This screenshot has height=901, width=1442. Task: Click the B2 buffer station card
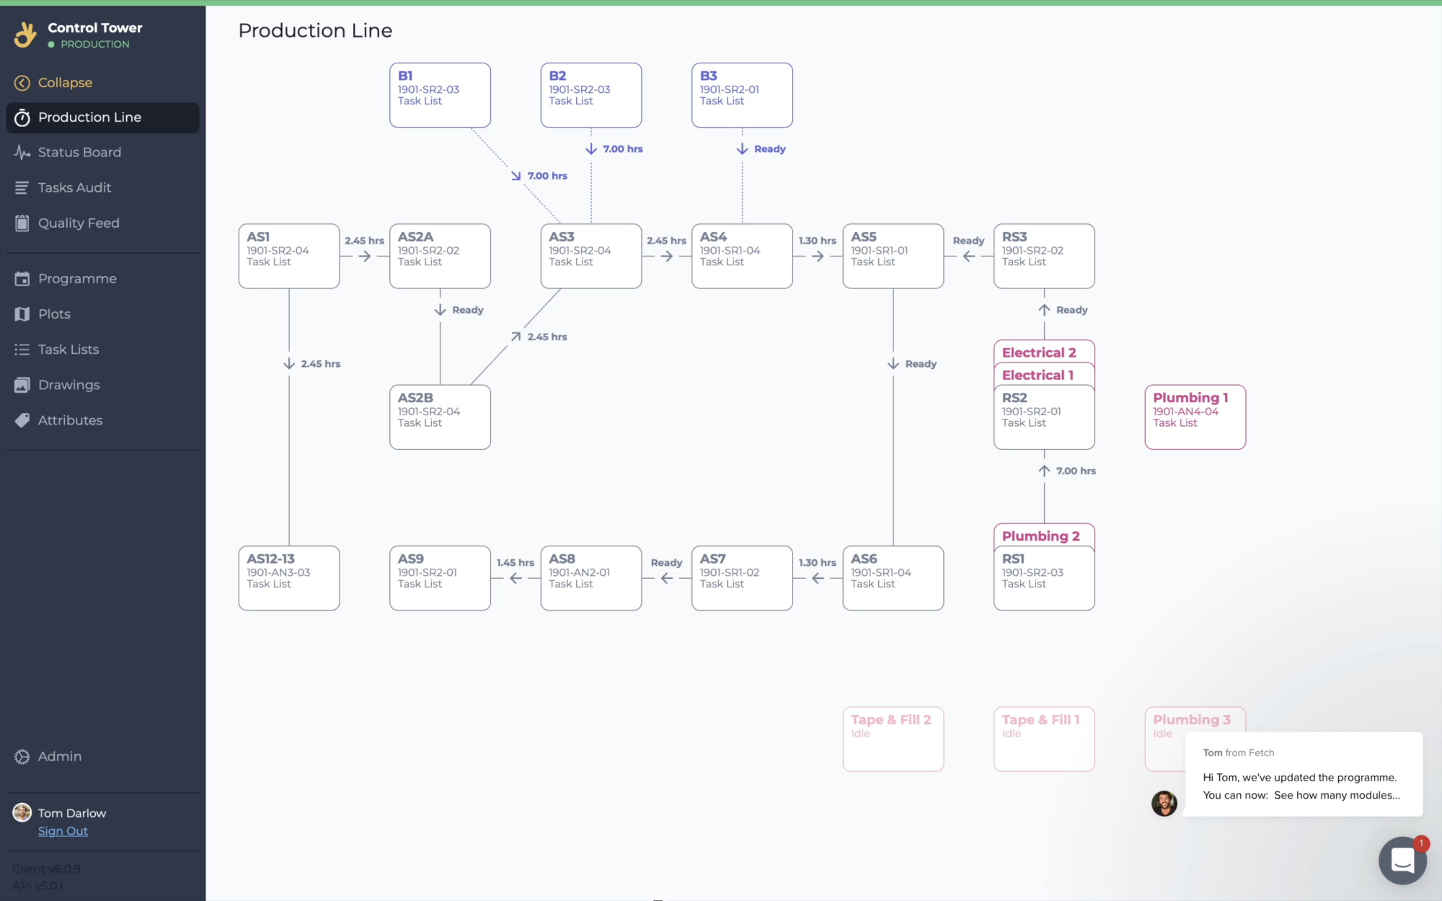pyautogui.click(x=590, y=95)
